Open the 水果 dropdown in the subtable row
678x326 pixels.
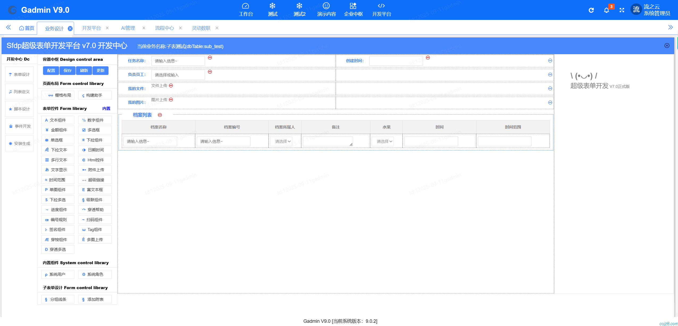coord(382,141)
